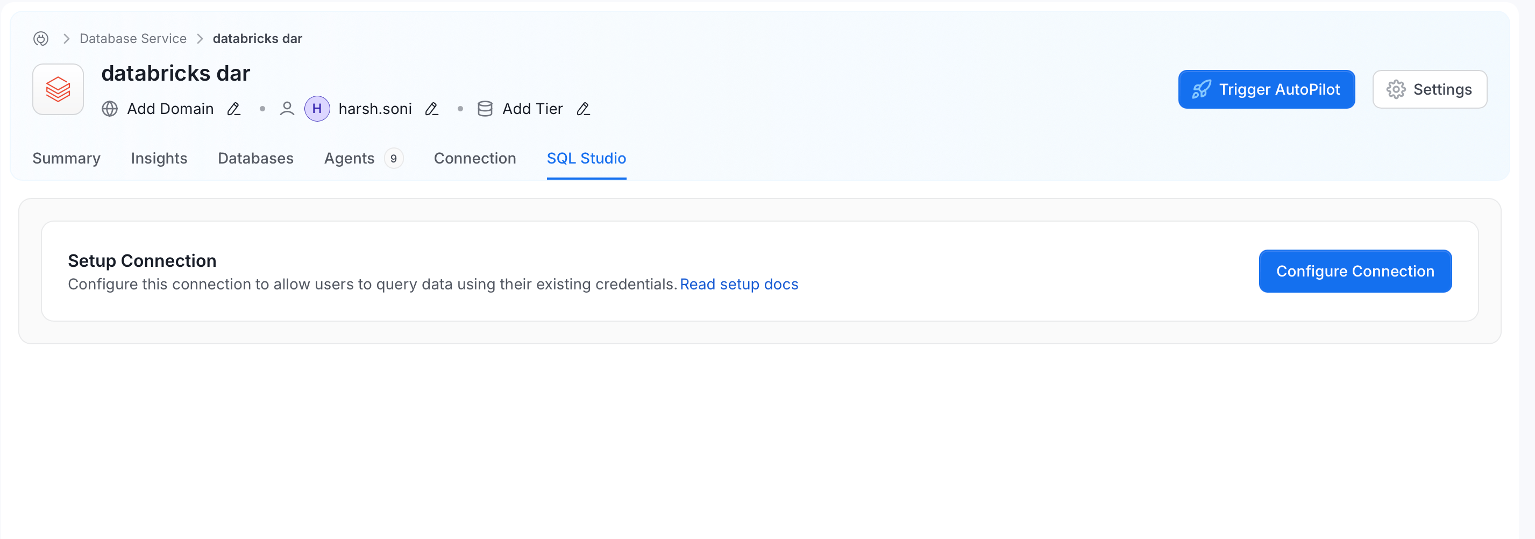Viewport: 1535px width, 539px height.
Task: Click the Agents count badge 9
Action: pyautogui.click(x=393, y=159)
